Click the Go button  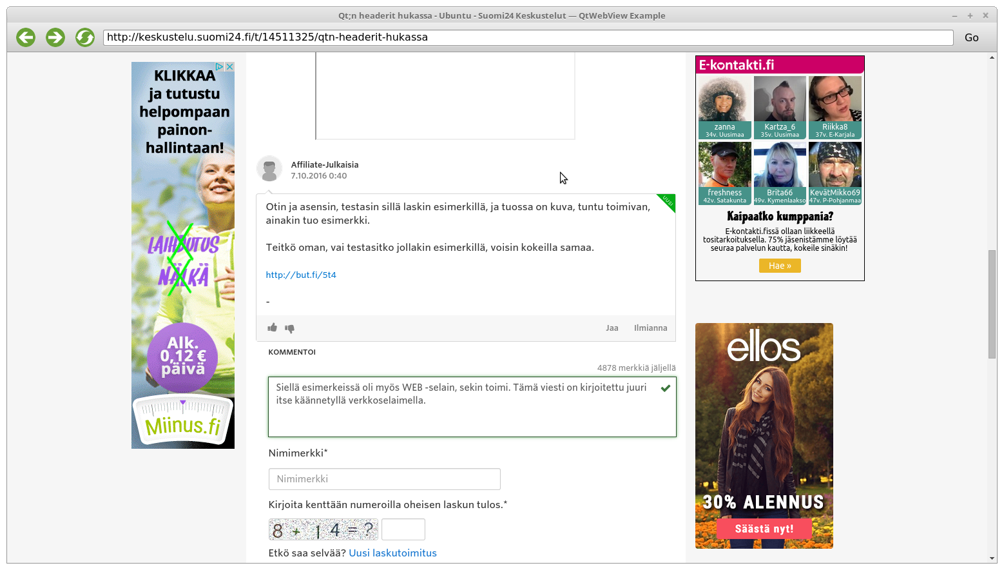coord(972,37)
